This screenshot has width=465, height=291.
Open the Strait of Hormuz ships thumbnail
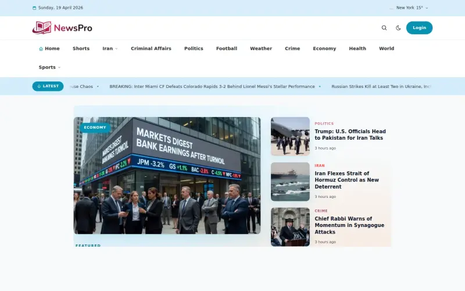click(290, 182)
